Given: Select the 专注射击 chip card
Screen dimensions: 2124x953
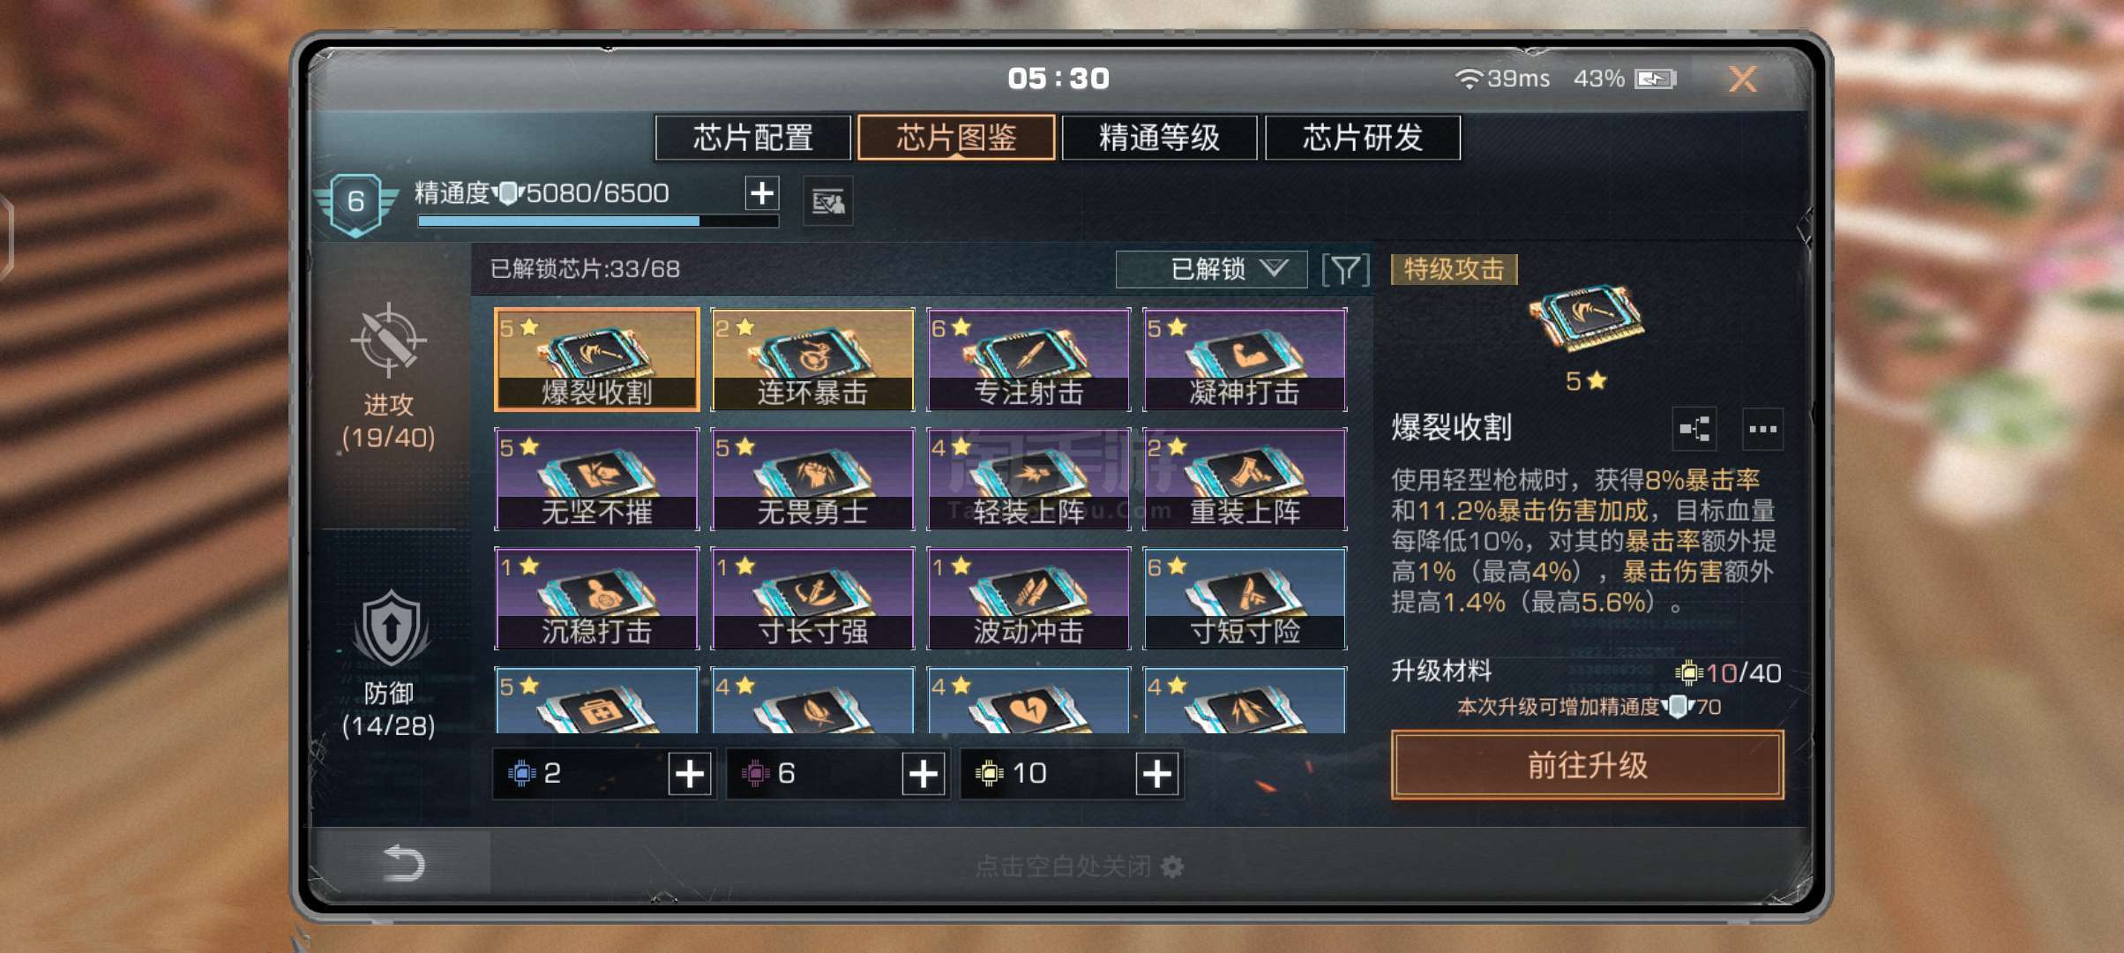Looking at the screenshot, I should [1028, 359].
